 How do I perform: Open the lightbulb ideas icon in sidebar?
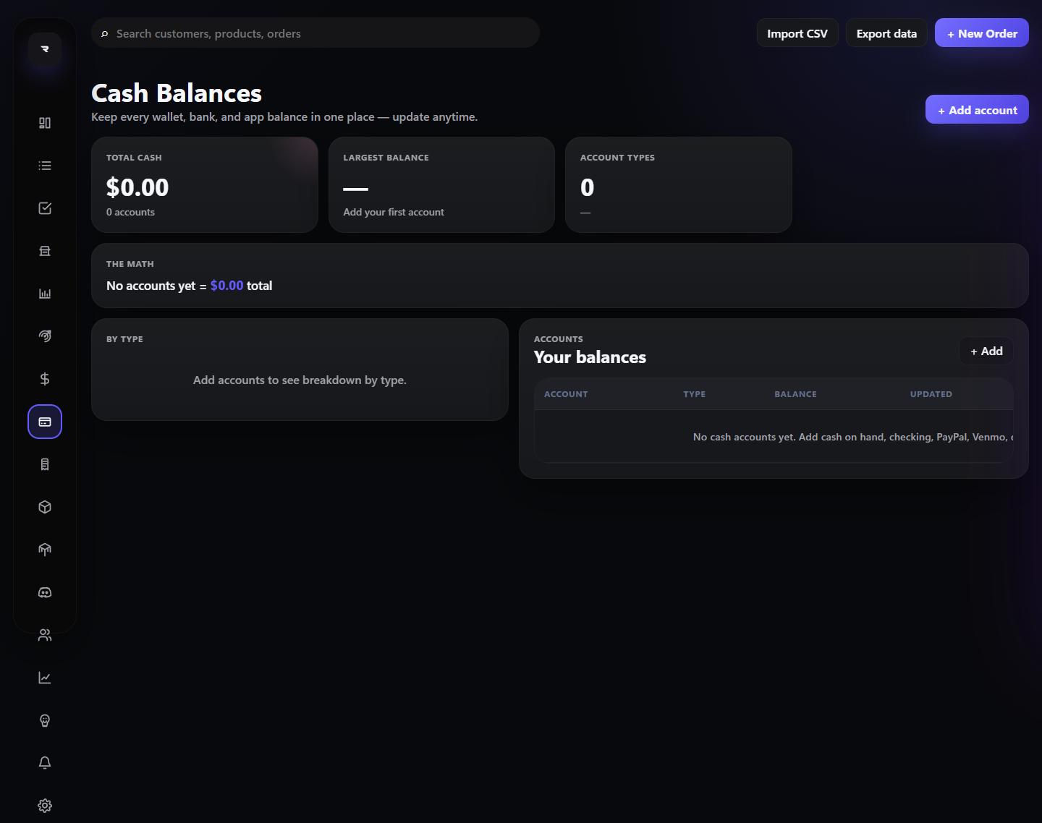coord(45,720)
